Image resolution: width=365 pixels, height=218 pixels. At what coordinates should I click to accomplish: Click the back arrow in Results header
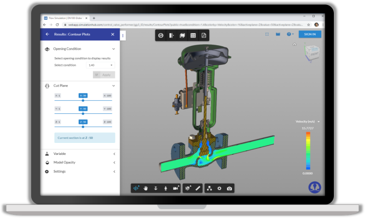click(46, 34)
